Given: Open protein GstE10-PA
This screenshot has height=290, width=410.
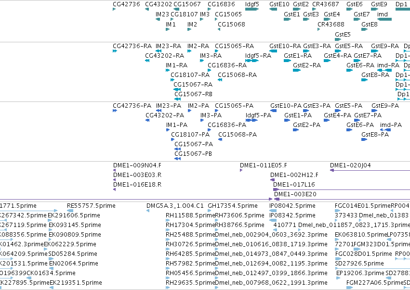Looking at the screenshot, I should [286, 106].
